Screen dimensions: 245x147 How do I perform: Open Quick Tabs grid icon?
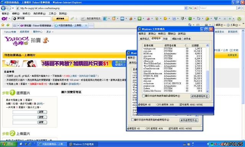(x=15, y=26)
